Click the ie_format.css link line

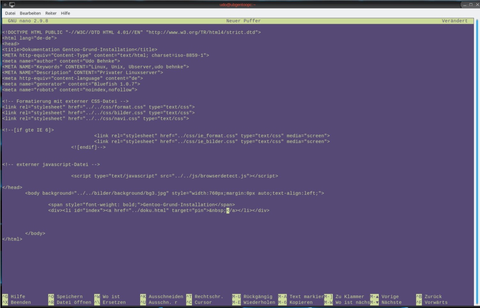pos(212,136)
